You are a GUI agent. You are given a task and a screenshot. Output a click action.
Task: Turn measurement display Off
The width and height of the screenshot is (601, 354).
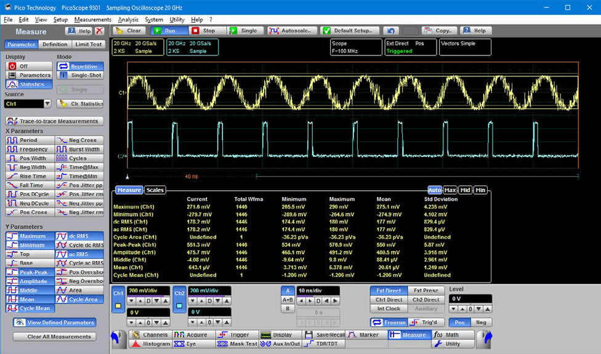coord(29,66)
